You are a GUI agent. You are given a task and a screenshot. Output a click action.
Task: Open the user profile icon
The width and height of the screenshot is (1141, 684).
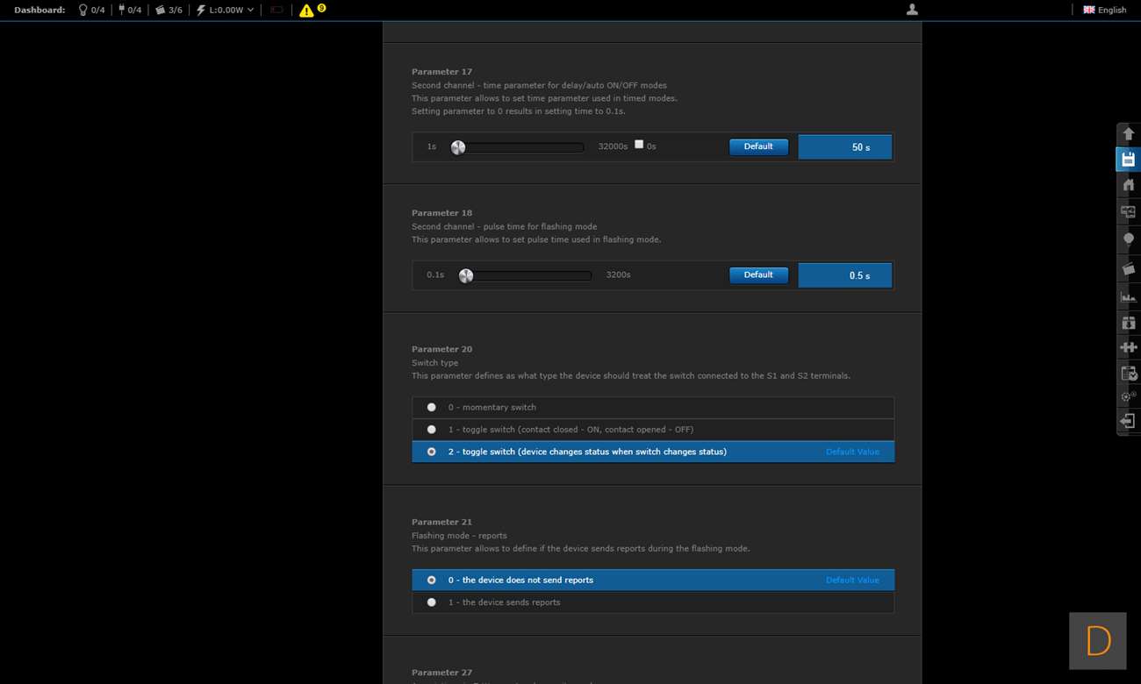(912, 10)
